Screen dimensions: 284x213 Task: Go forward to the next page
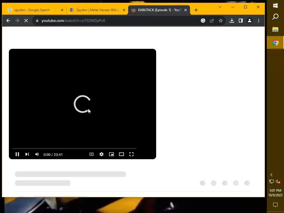click(17, 21)
